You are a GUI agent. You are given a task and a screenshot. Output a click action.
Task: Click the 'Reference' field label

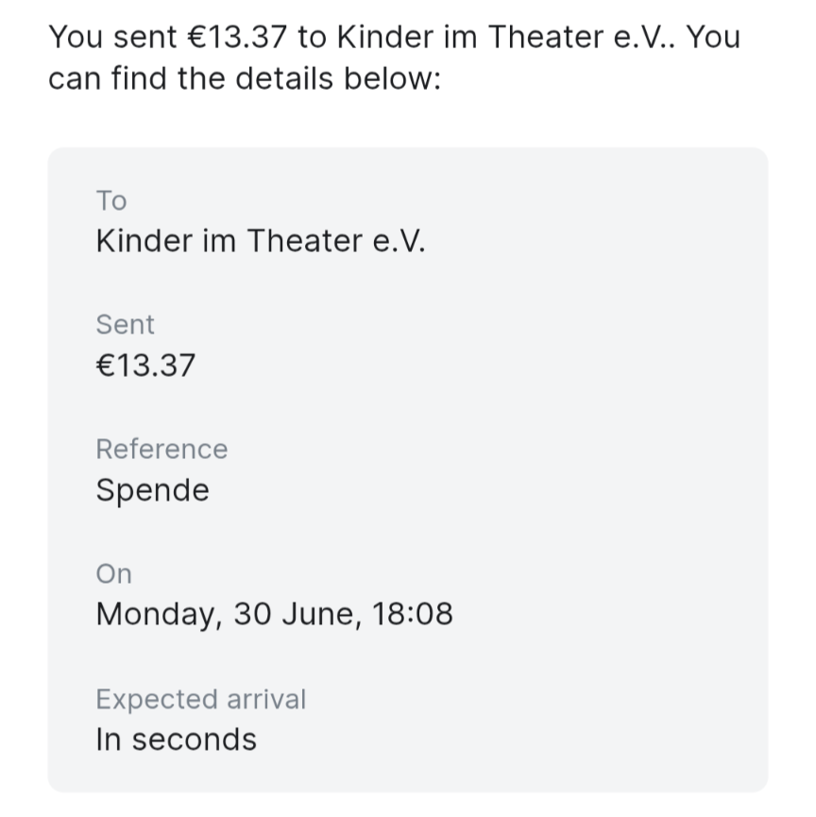point(161,450)
